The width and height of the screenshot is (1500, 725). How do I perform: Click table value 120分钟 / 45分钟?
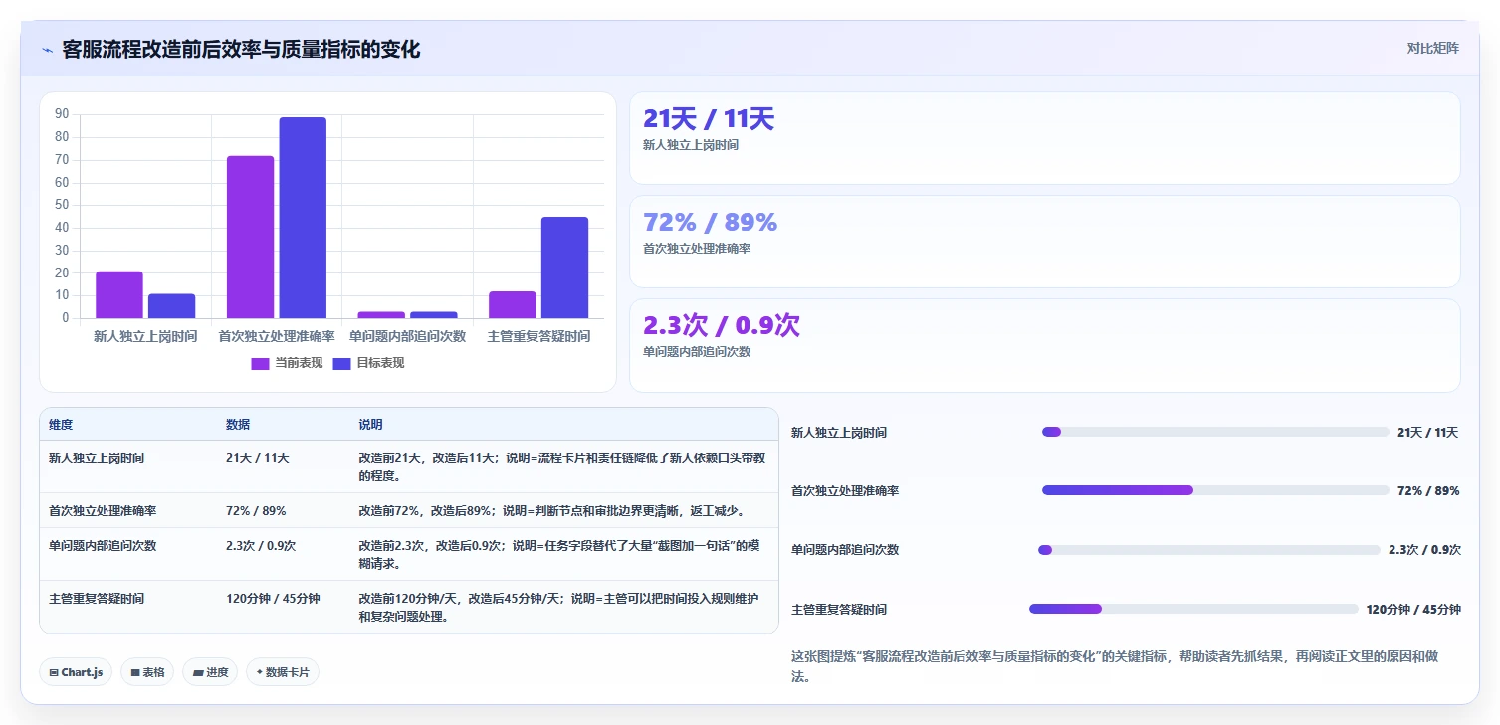coord(273,599)
